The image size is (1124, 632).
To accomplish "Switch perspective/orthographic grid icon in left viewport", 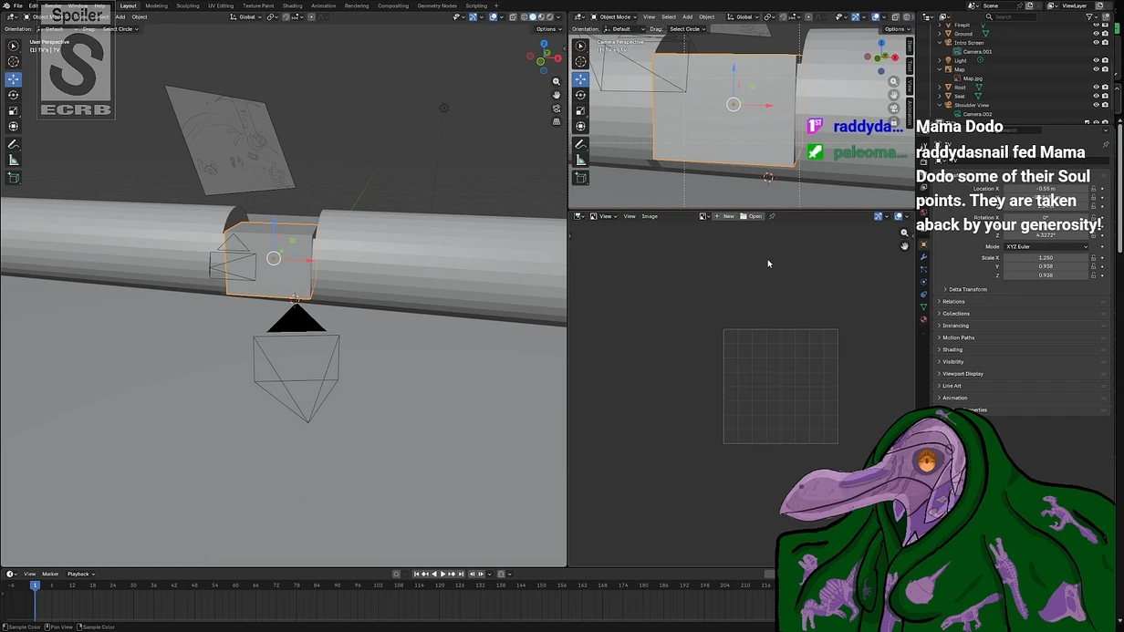I will pyautogui.click(x=557, y=121).
